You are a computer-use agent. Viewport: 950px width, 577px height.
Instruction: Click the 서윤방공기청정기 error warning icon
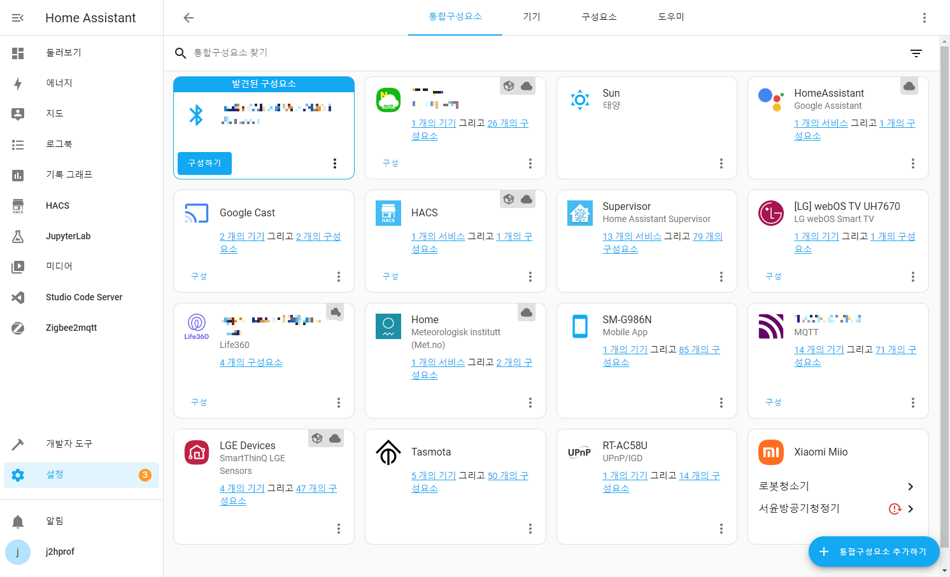point(895,509)
